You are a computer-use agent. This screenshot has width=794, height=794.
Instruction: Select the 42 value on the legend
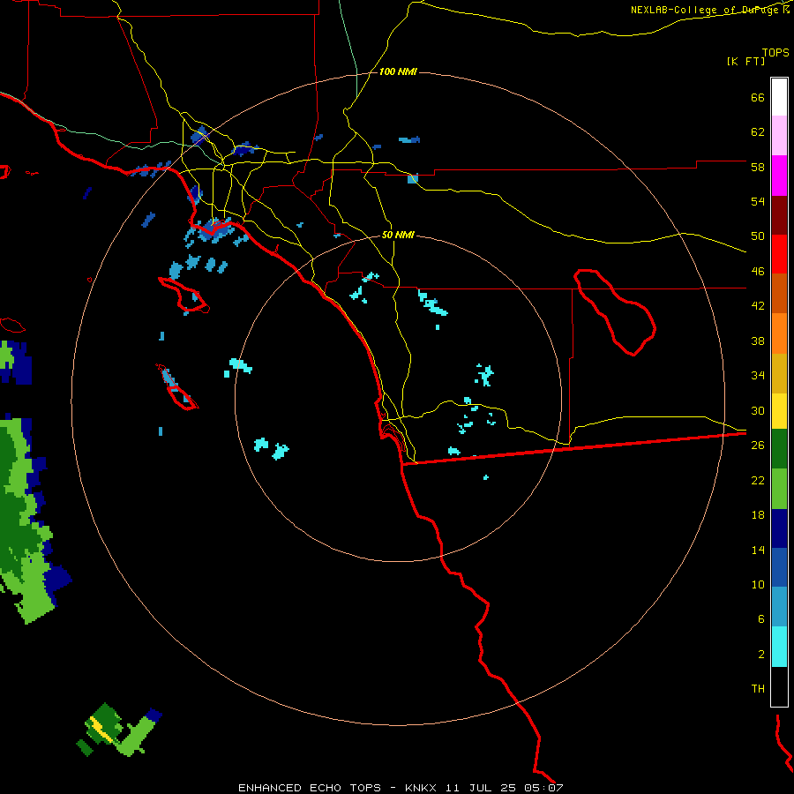click(x=758, y=306)
